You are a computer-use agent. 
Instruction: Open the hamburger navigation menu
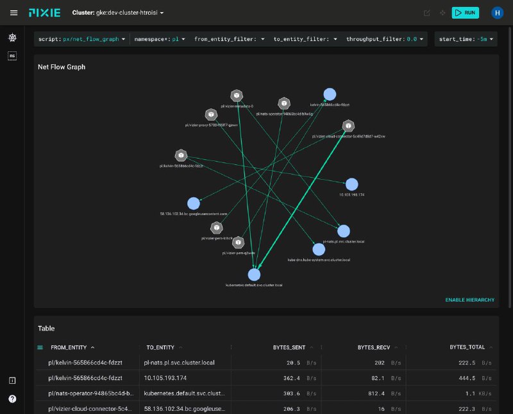click(13, 13)
